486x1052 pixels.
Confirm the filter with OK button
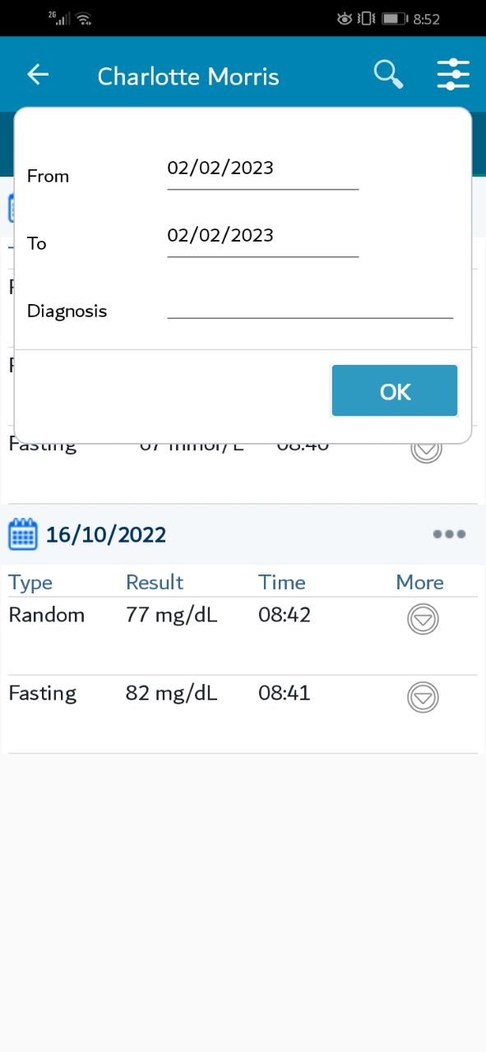coord(395,391)
